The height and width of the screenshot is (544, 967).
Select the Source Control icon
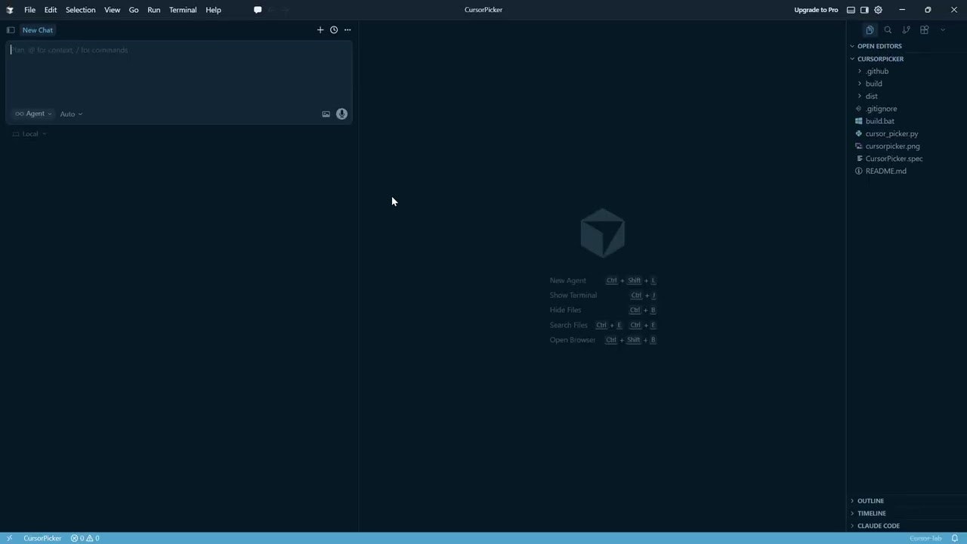[x=906, y=29]
